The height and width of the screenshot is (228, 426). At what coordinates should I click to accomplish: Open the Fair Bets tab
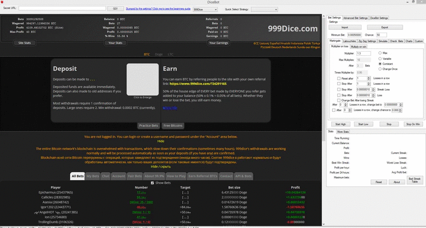tap(135, 176)
